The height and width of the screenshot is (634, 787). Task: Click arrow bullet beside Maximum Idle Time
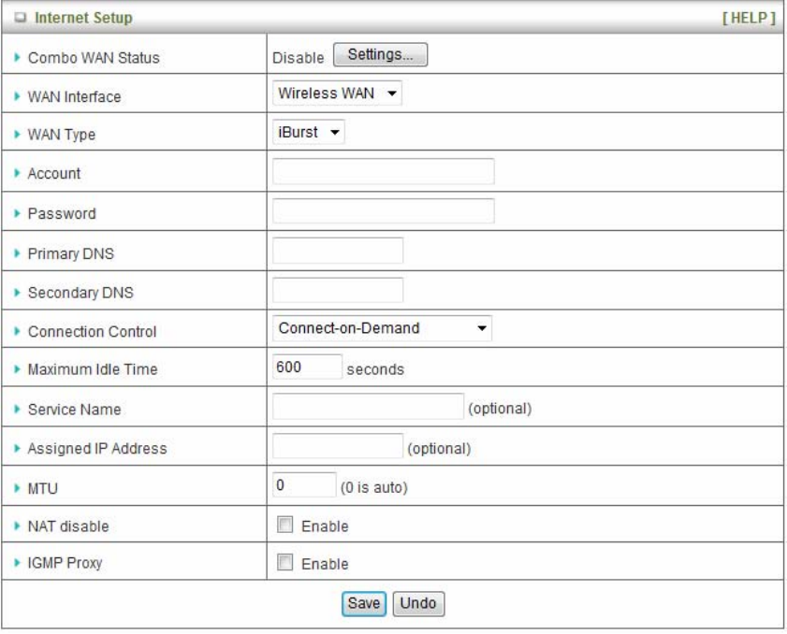tap(17, 369)
